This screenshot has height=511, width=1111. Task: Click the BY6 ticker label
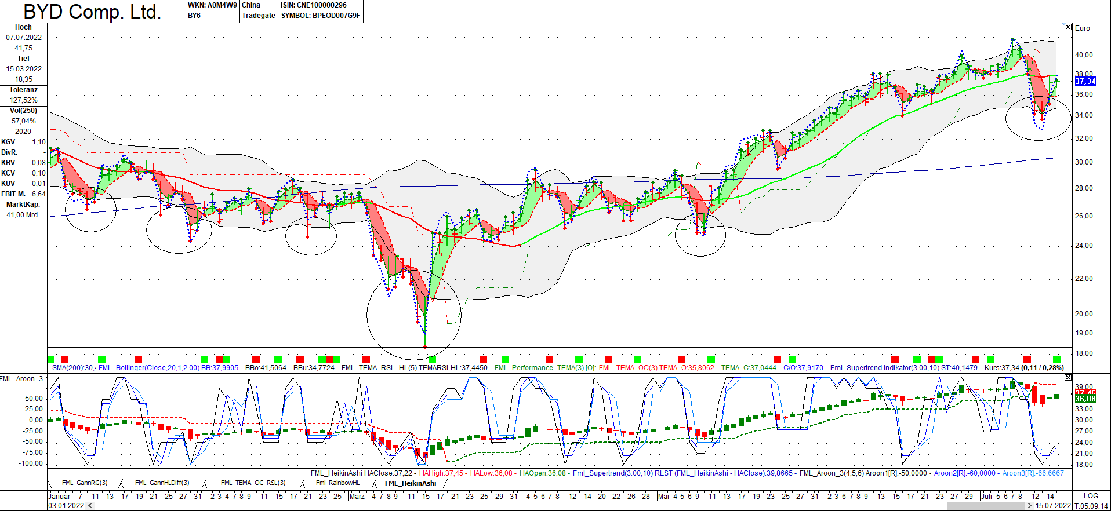point(194,16)
